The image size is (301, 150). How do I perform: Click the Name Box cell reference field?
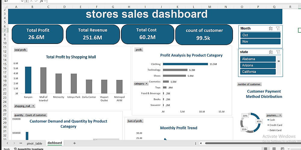(x=11, y=1)
